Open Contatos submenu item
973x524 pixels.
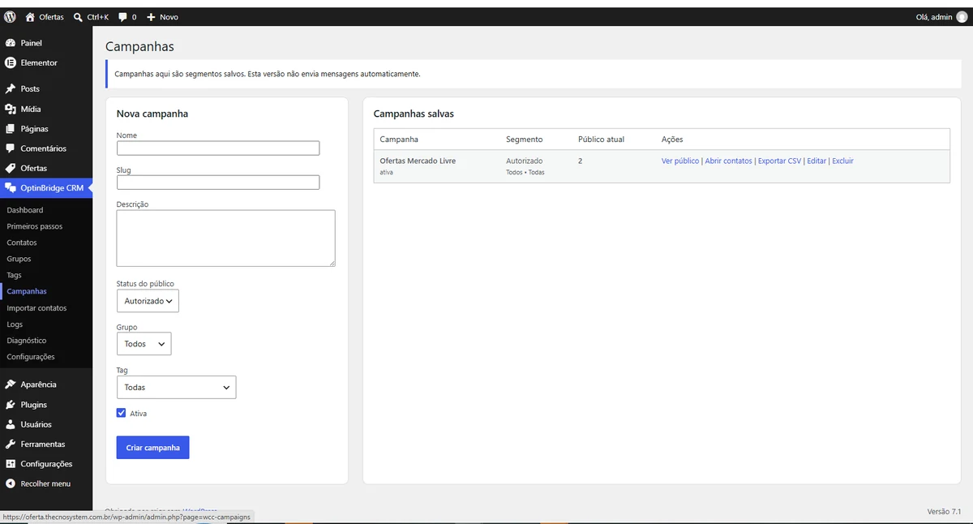pyautogui.click(x=22, y=243)
